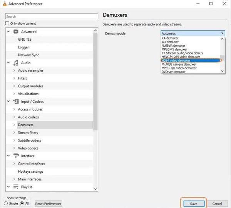
Task: Select Stream filters tree item
Action: [x=28, y=133]
